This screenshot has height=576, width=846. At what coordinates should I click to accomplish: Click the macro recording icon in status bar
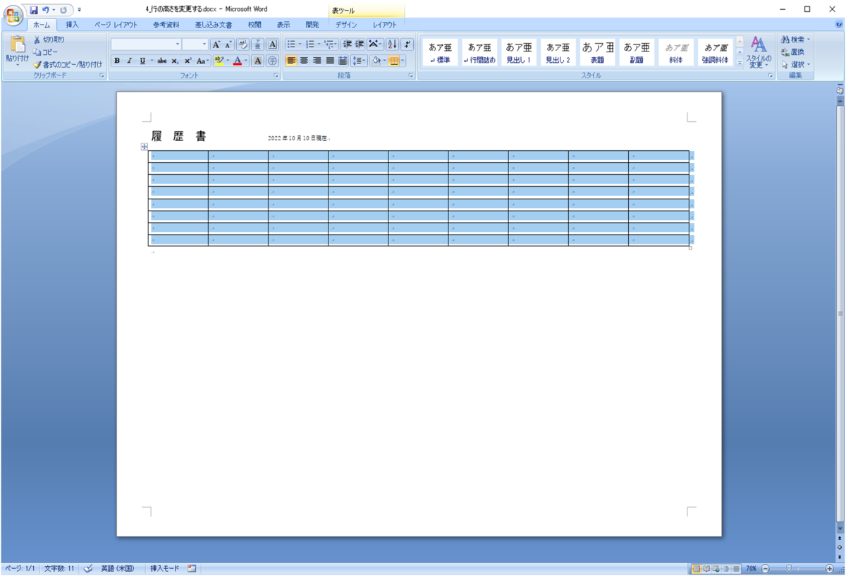[191, 568]
